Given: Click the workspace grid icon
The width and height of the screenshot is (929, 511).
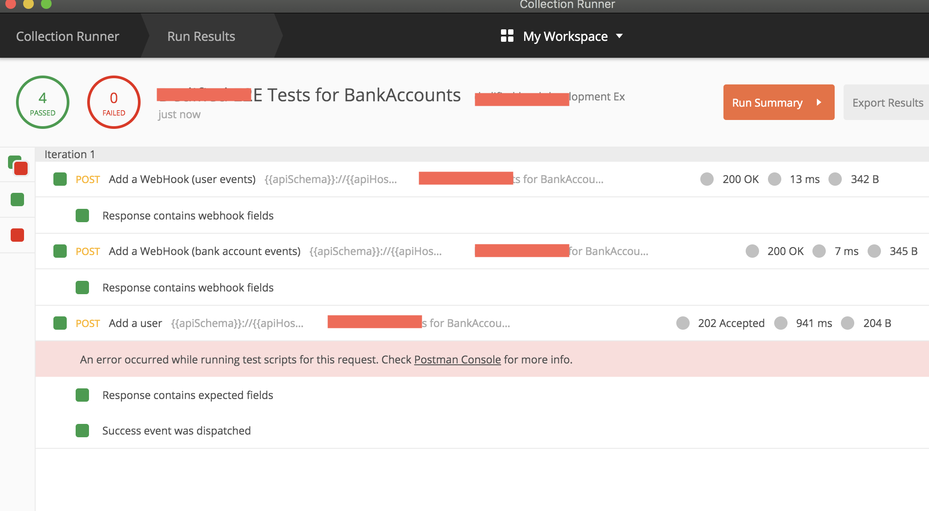Looking at the screenshot, I should point(507,36).
